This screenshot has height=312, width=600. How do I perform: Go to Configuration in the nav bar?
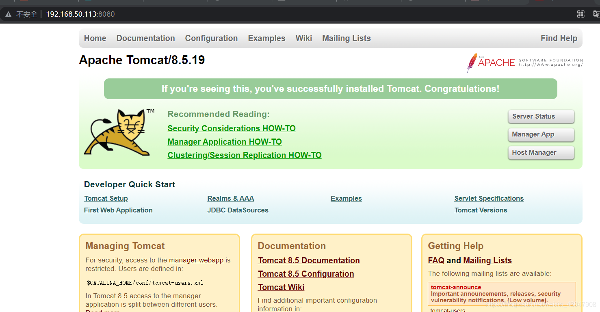pyautogui.click(x=211, y=38)
